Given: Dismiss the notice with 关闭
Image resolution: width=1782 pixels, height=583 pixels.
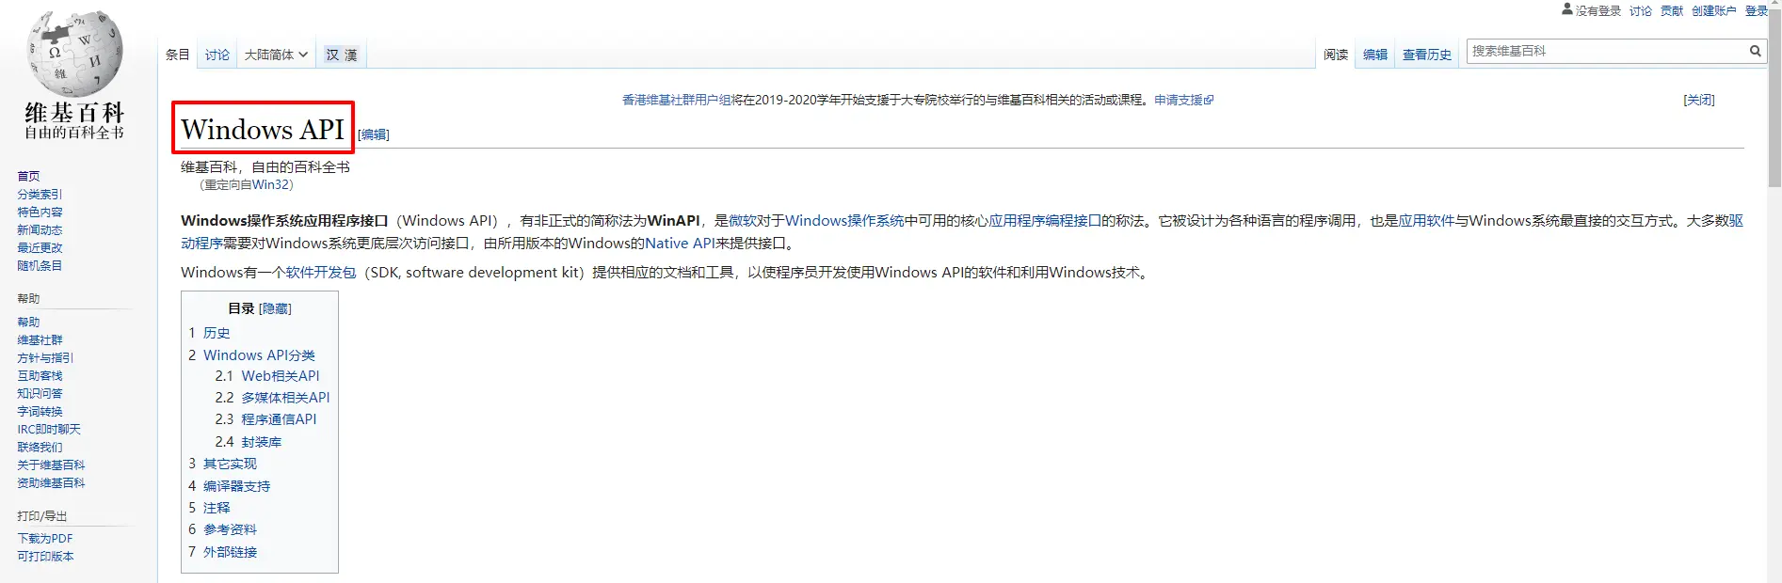Looking at the screenshot, I should pyautogui.click(x=1699, y=100).
